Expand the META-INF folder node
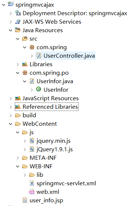The width and height of the screenshot is (140, 206). tap(18, 158)
